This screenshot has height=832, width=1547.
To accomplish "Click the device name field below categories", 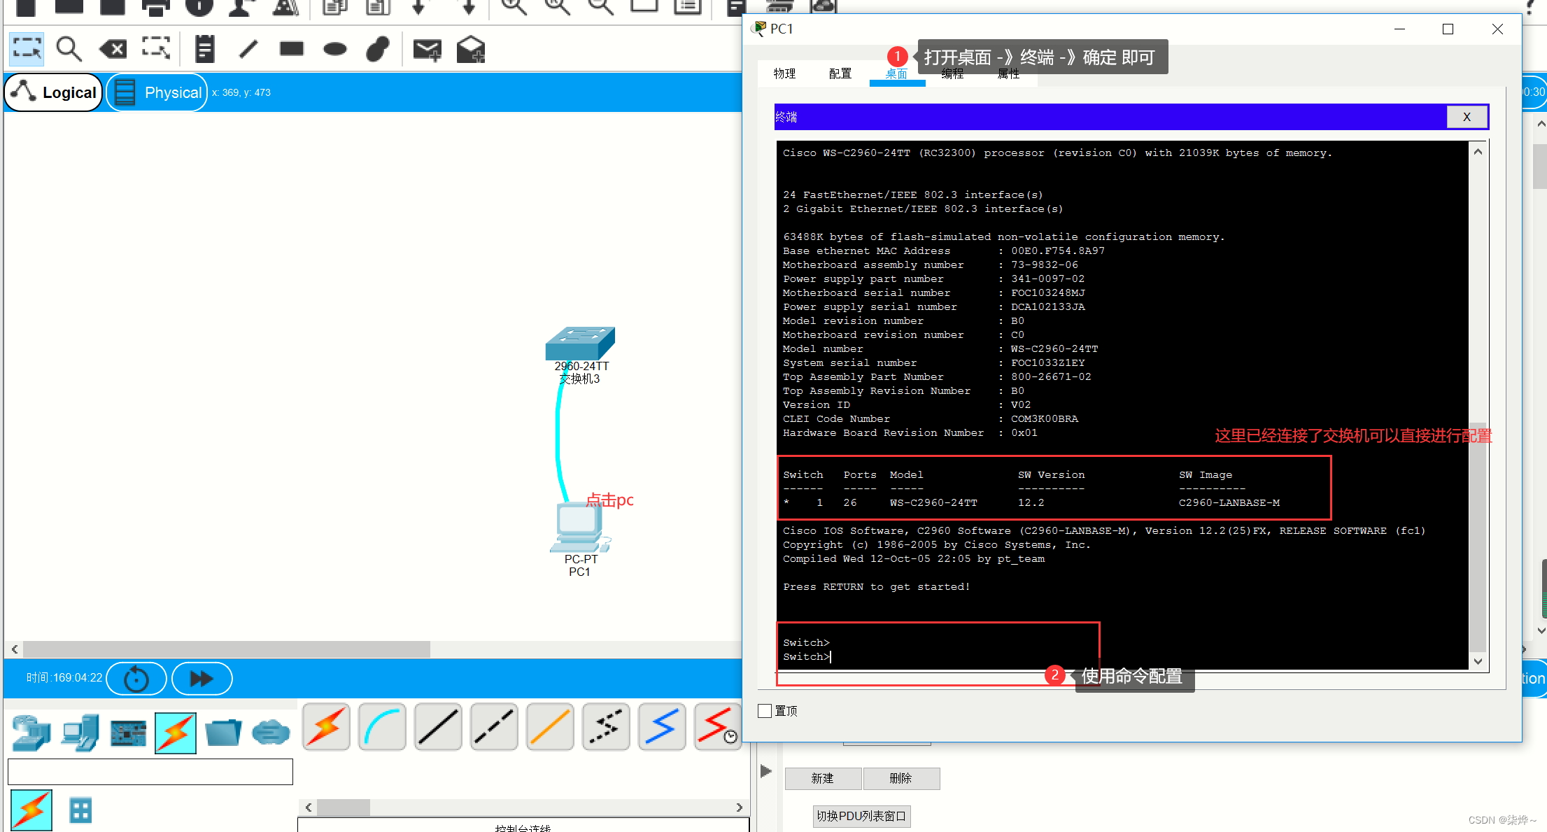I will [150, 772].
